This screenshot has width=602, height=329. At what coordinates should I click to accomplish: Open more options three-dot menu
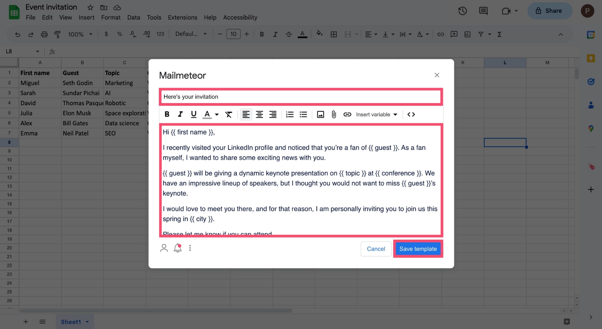(x=190, y=248)
